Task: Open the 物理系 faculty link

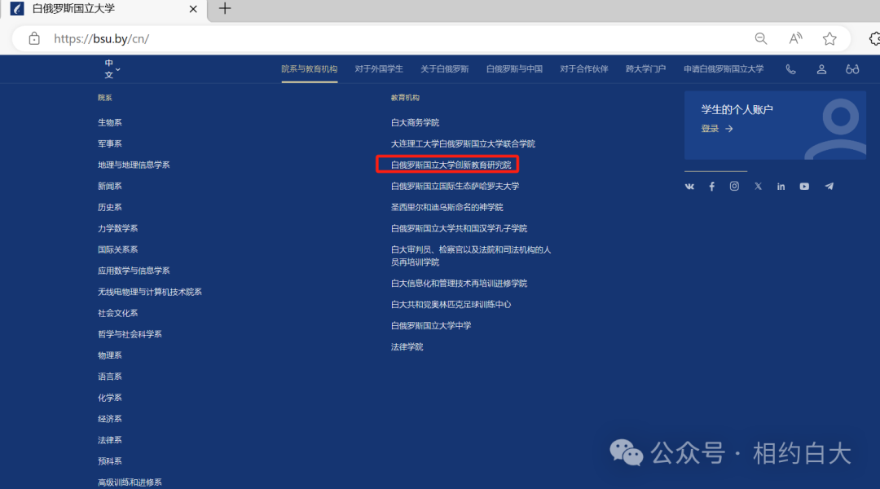Action: click(109, 355)
